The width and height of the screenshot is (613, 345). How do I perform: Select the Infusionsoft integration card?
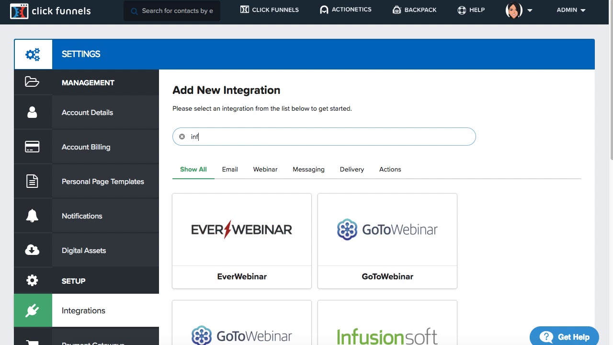(x=387, y=323)
